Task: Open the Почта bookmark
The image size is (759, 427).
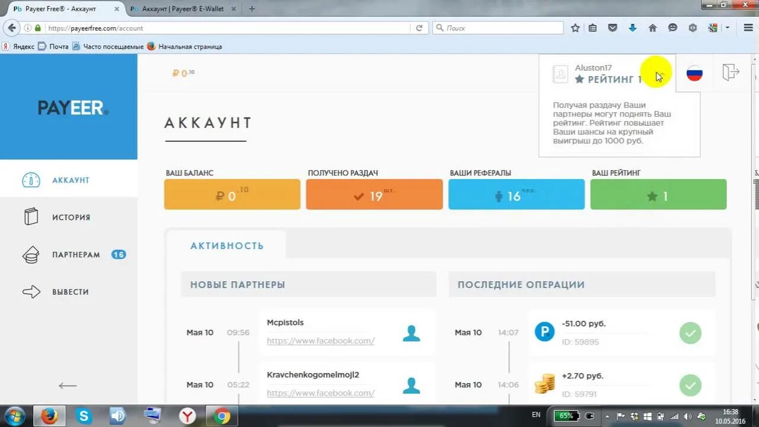Action: coord(53,46)
